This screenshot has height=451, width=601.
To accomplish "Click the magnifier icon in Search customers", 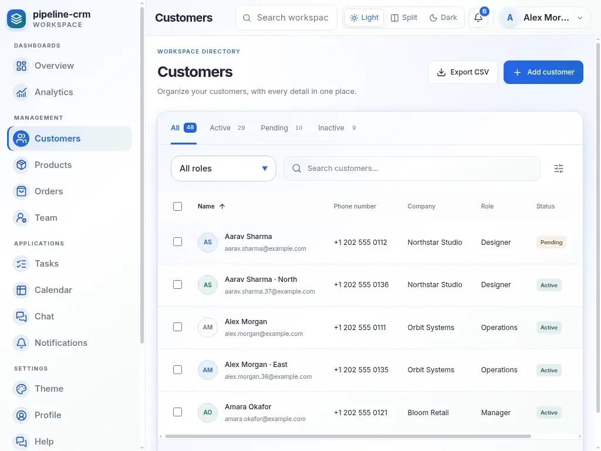I will [296, 169].
